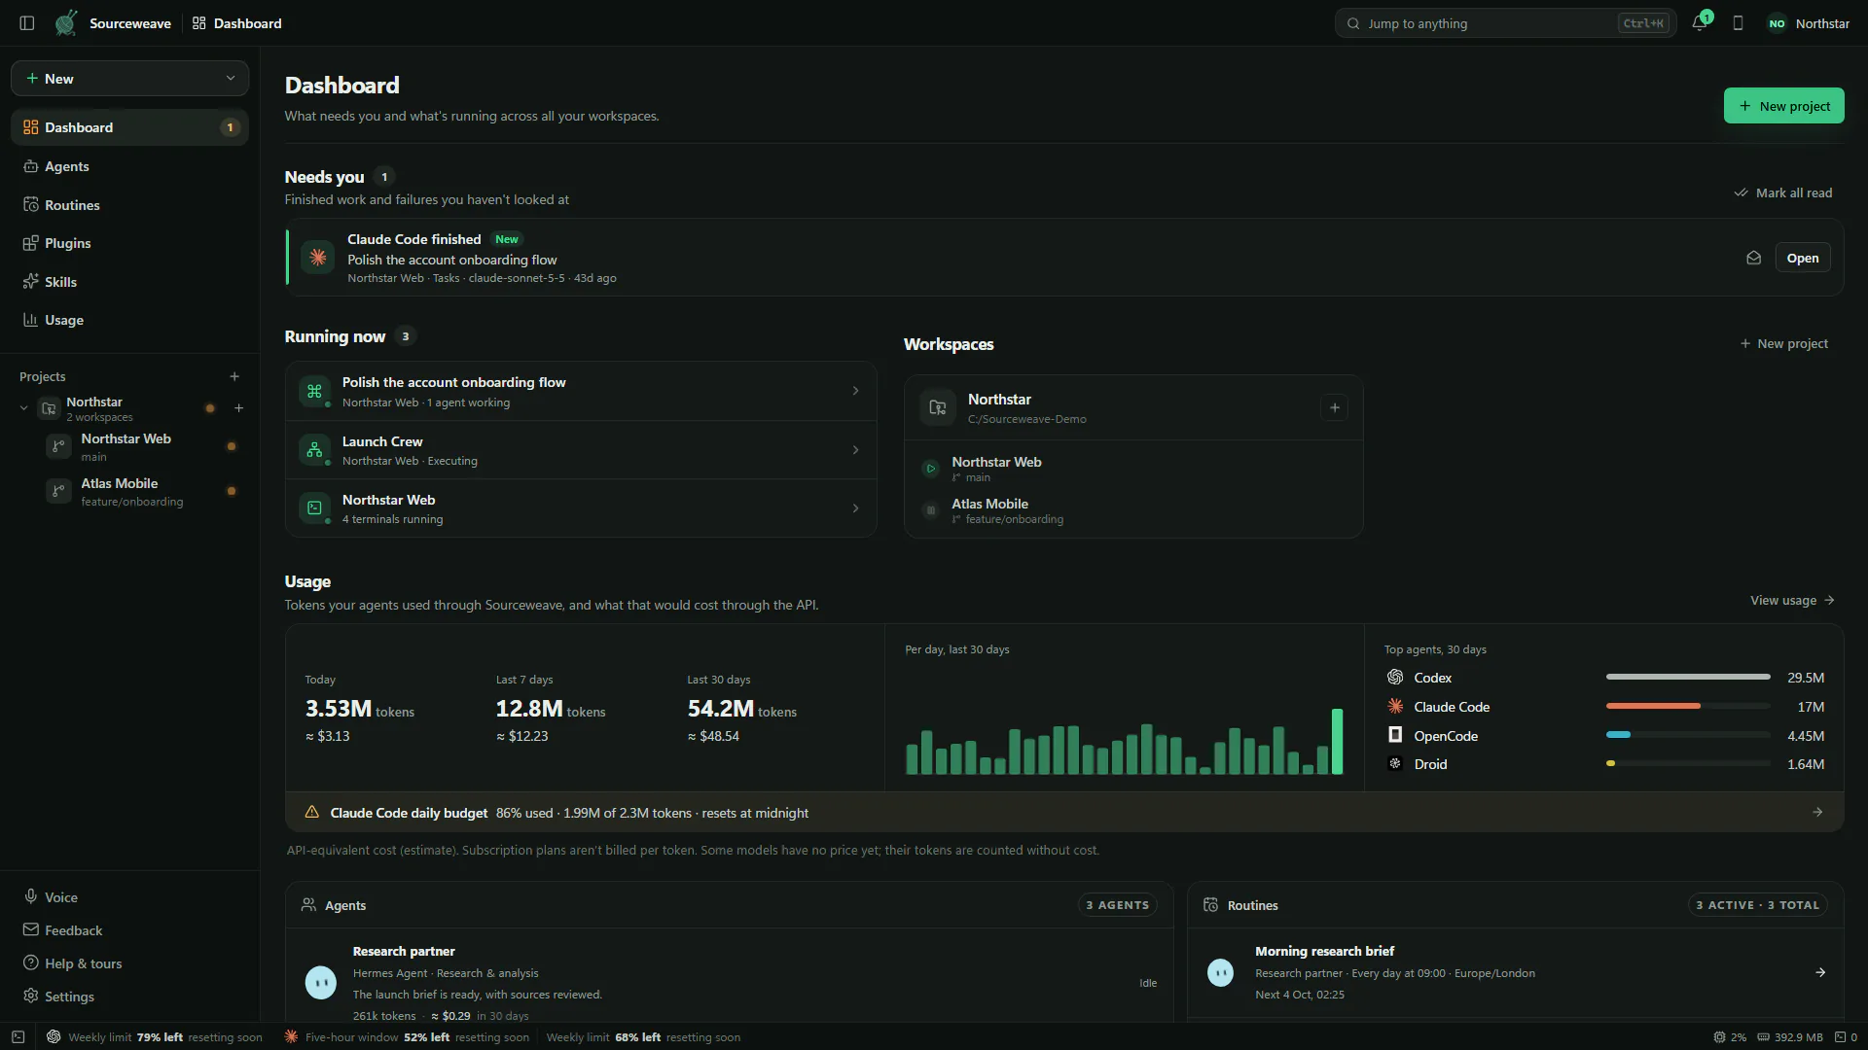
Task: Click the Codex usage bar
Action: [1688, 677]
